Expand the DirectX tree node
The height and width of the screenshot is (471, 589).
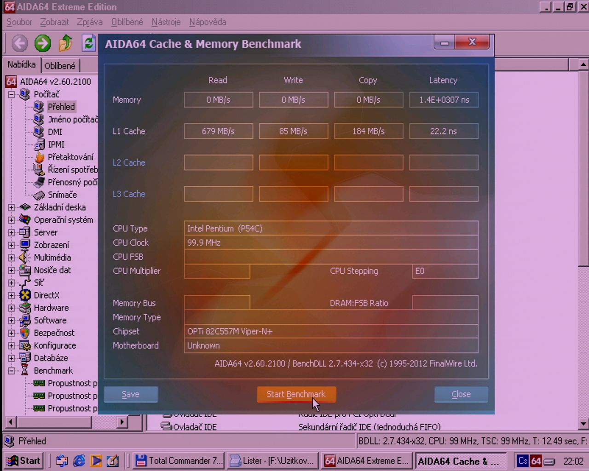(12, 295)
